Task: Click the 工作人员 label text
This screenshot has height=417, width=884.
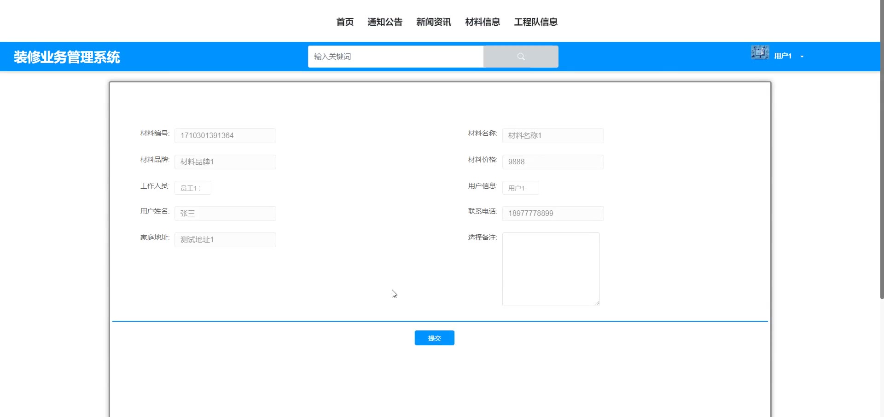Action: [155, 186]
